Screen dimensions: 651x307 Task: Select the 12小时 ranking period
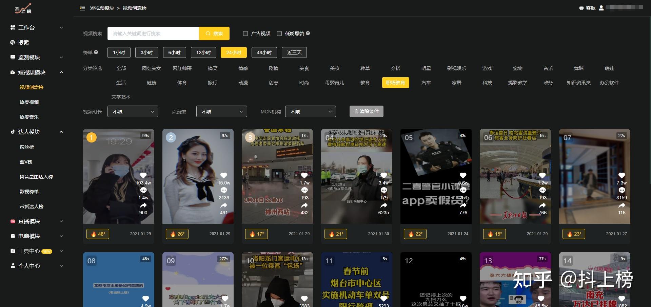(203, 52)
